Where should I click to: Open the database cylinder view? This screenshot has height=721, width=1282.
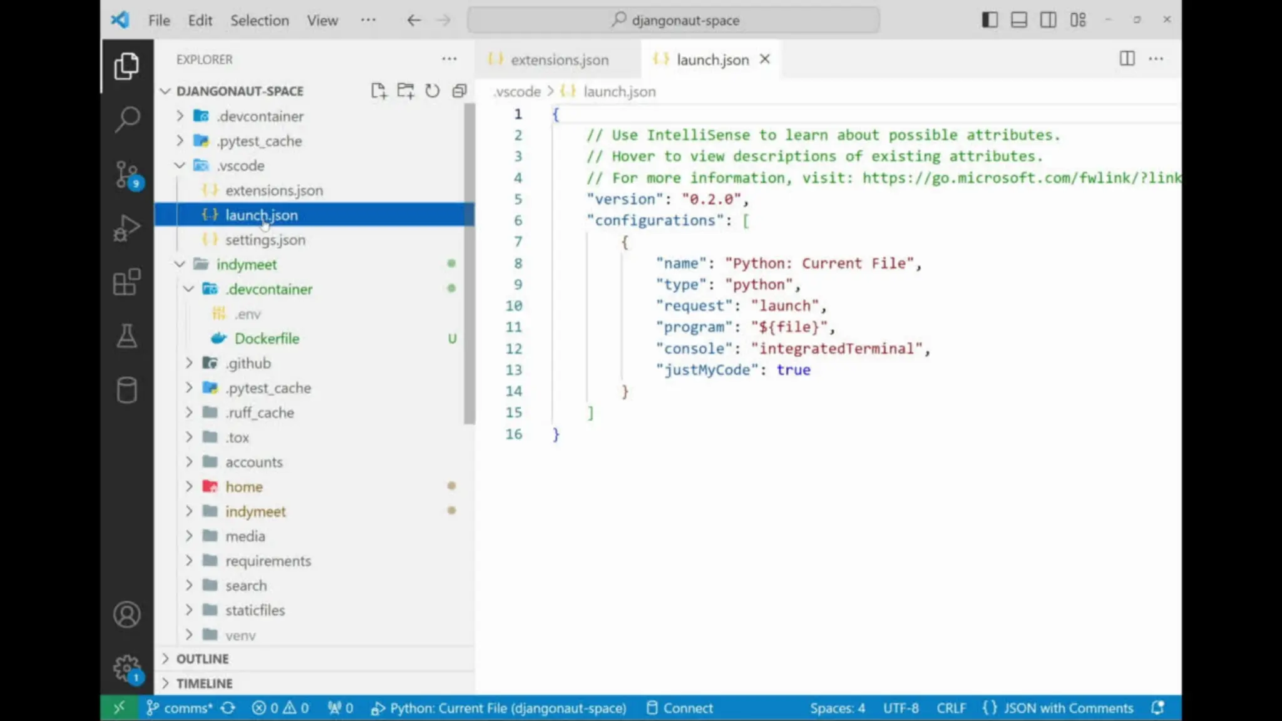point(126,391)
